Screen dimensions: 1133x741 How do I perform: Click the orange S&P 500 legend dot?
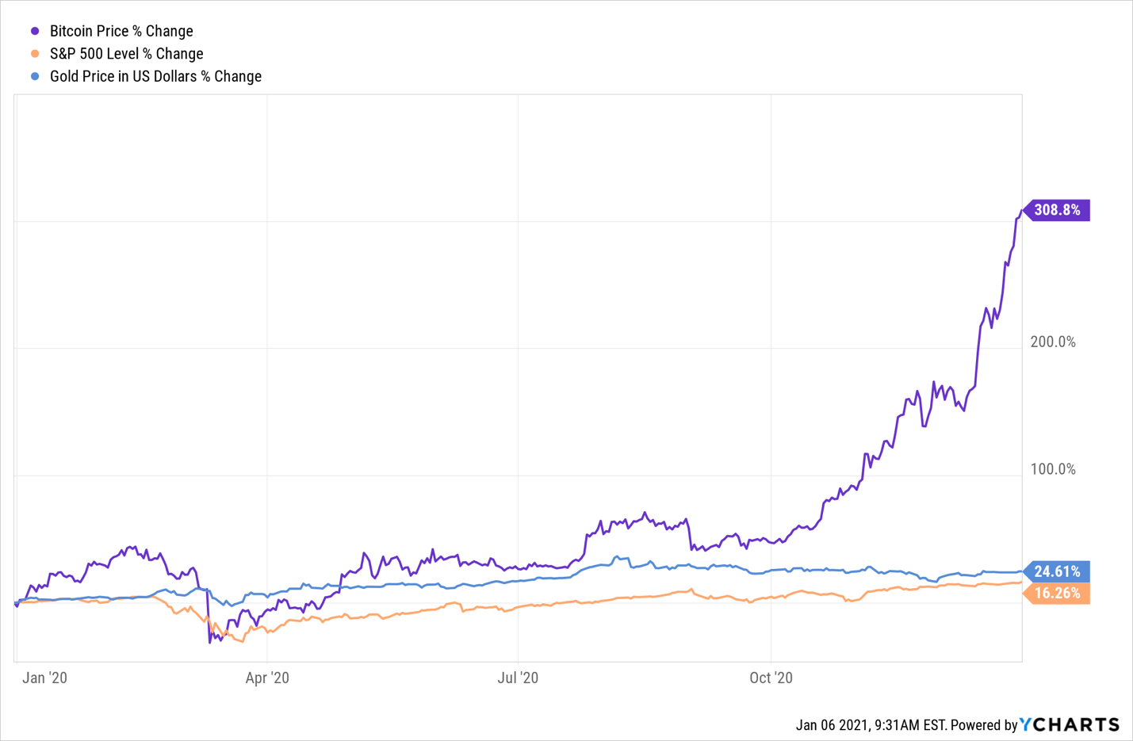[x=35, y=54]
